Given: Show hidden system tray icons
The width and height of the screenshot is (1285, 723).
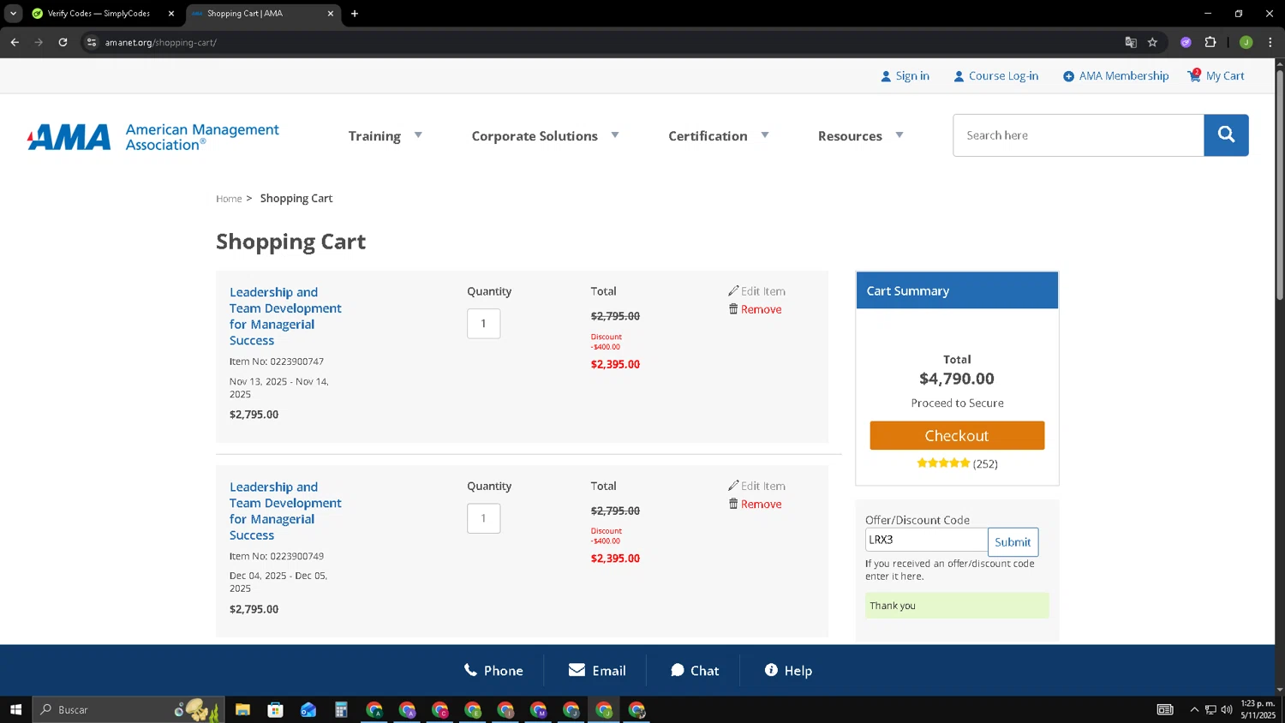Looking at the screenshot, I should click(x=1194, y=709).
